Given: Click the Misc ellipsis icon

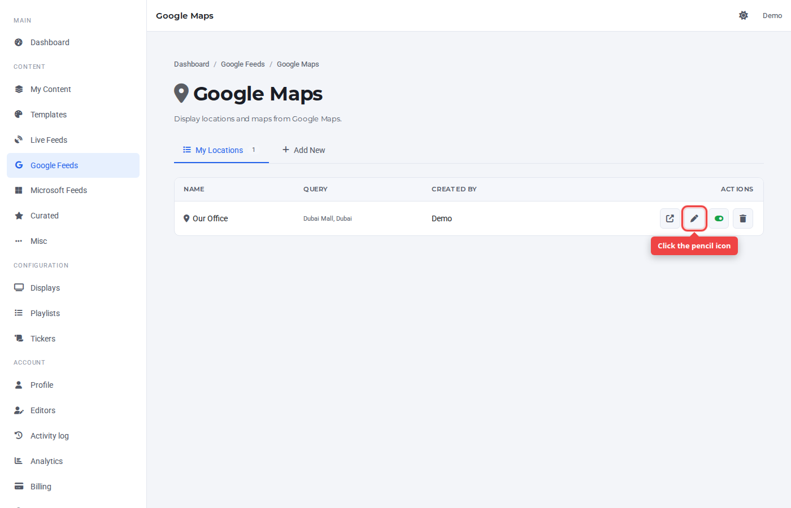Looking at the screenshot, I should coord(19,241).
